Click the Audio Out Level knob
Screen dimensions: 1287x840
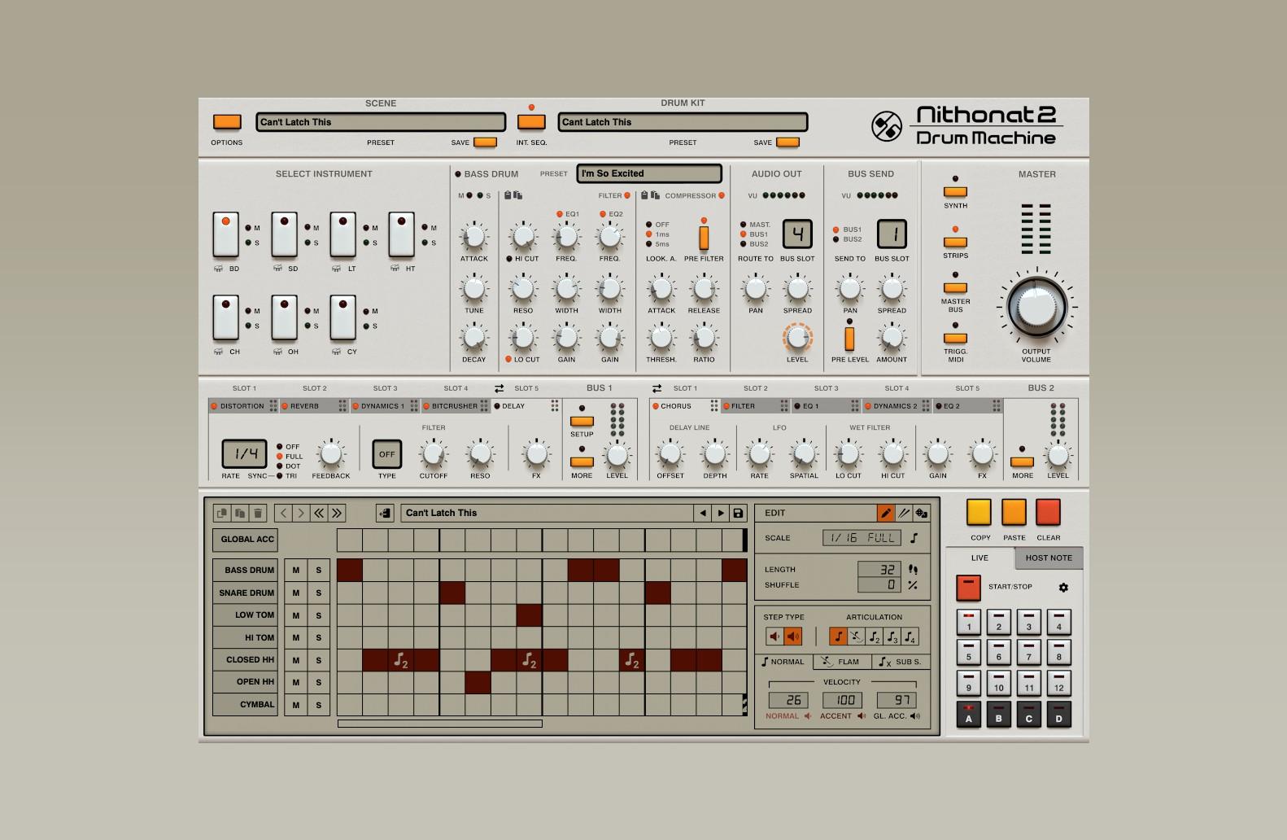point(797,338)
